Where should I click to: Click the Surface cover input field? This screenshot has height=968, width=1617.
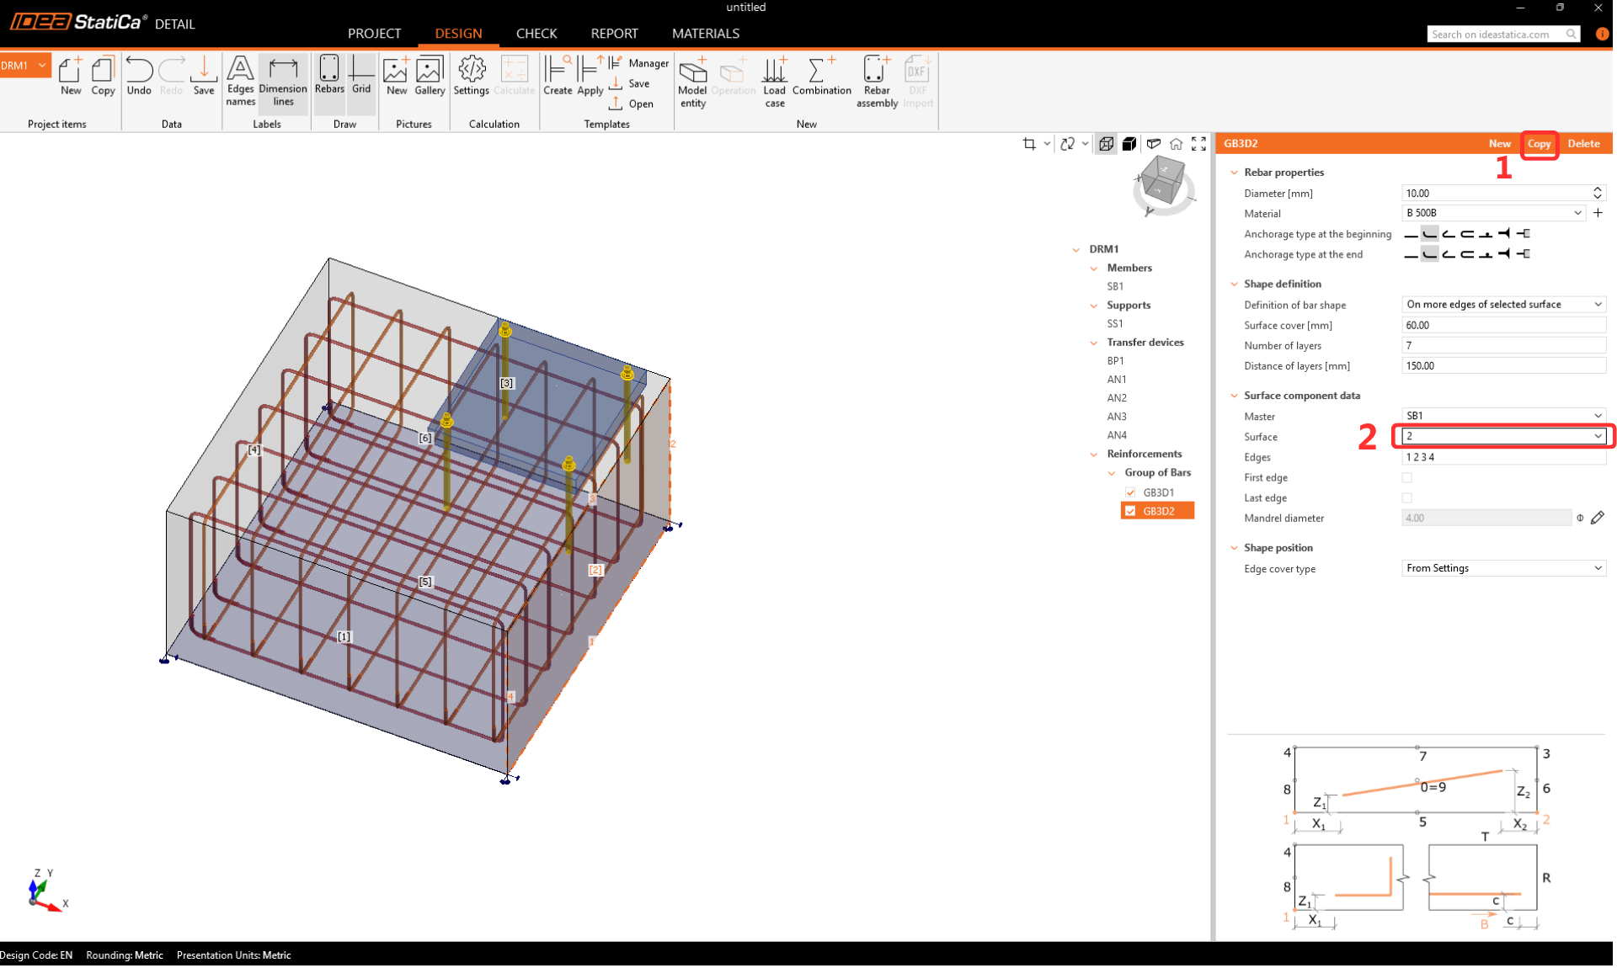[1502, 325]
